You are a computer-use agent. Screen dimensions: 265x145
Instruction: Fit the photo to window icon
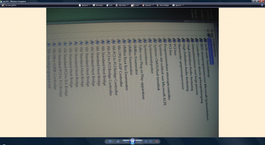click(118, 142)
